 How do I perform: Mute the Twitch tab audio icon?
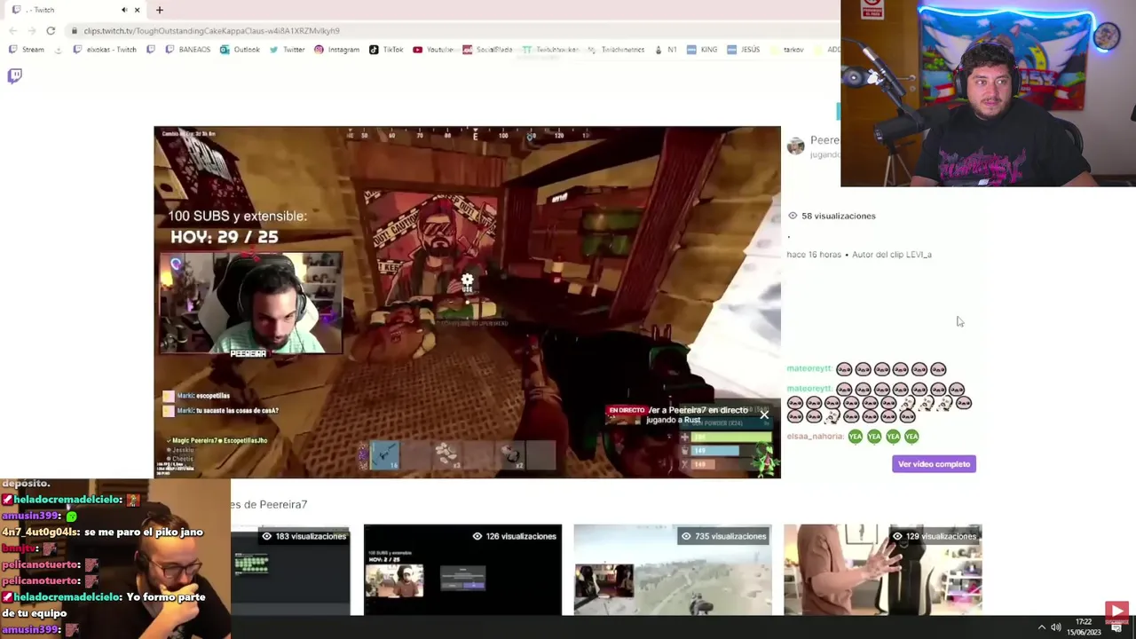123,10
